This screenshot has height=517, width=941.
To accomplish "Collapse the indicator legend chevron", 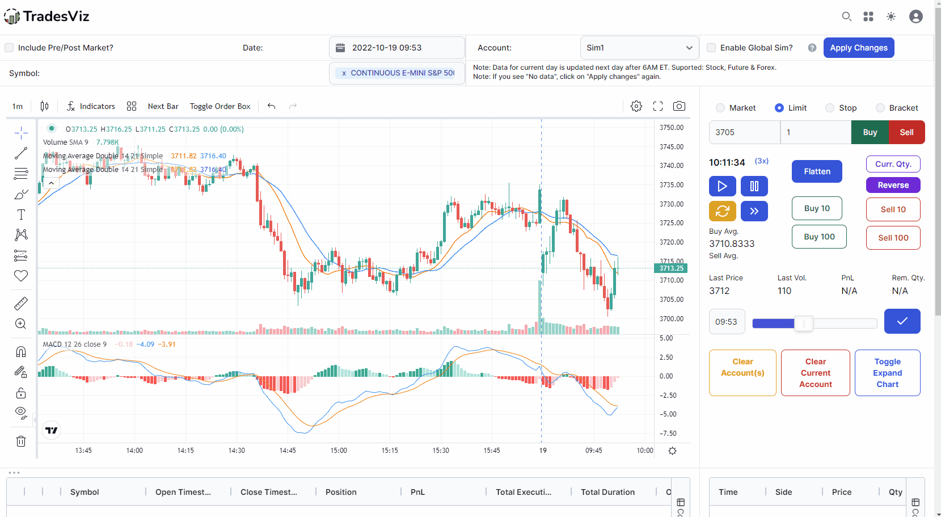I will point(51,183).
